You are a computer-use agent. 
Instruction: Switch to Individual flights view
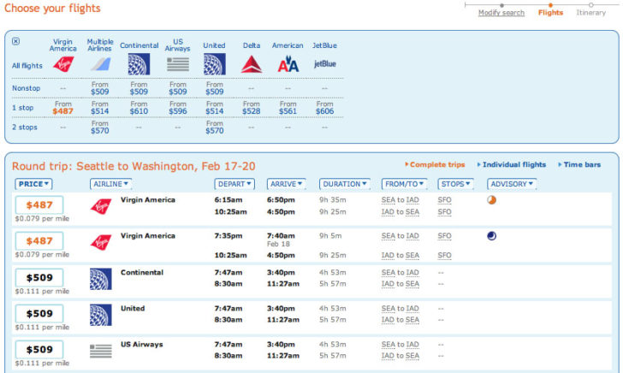click(512, 164)
